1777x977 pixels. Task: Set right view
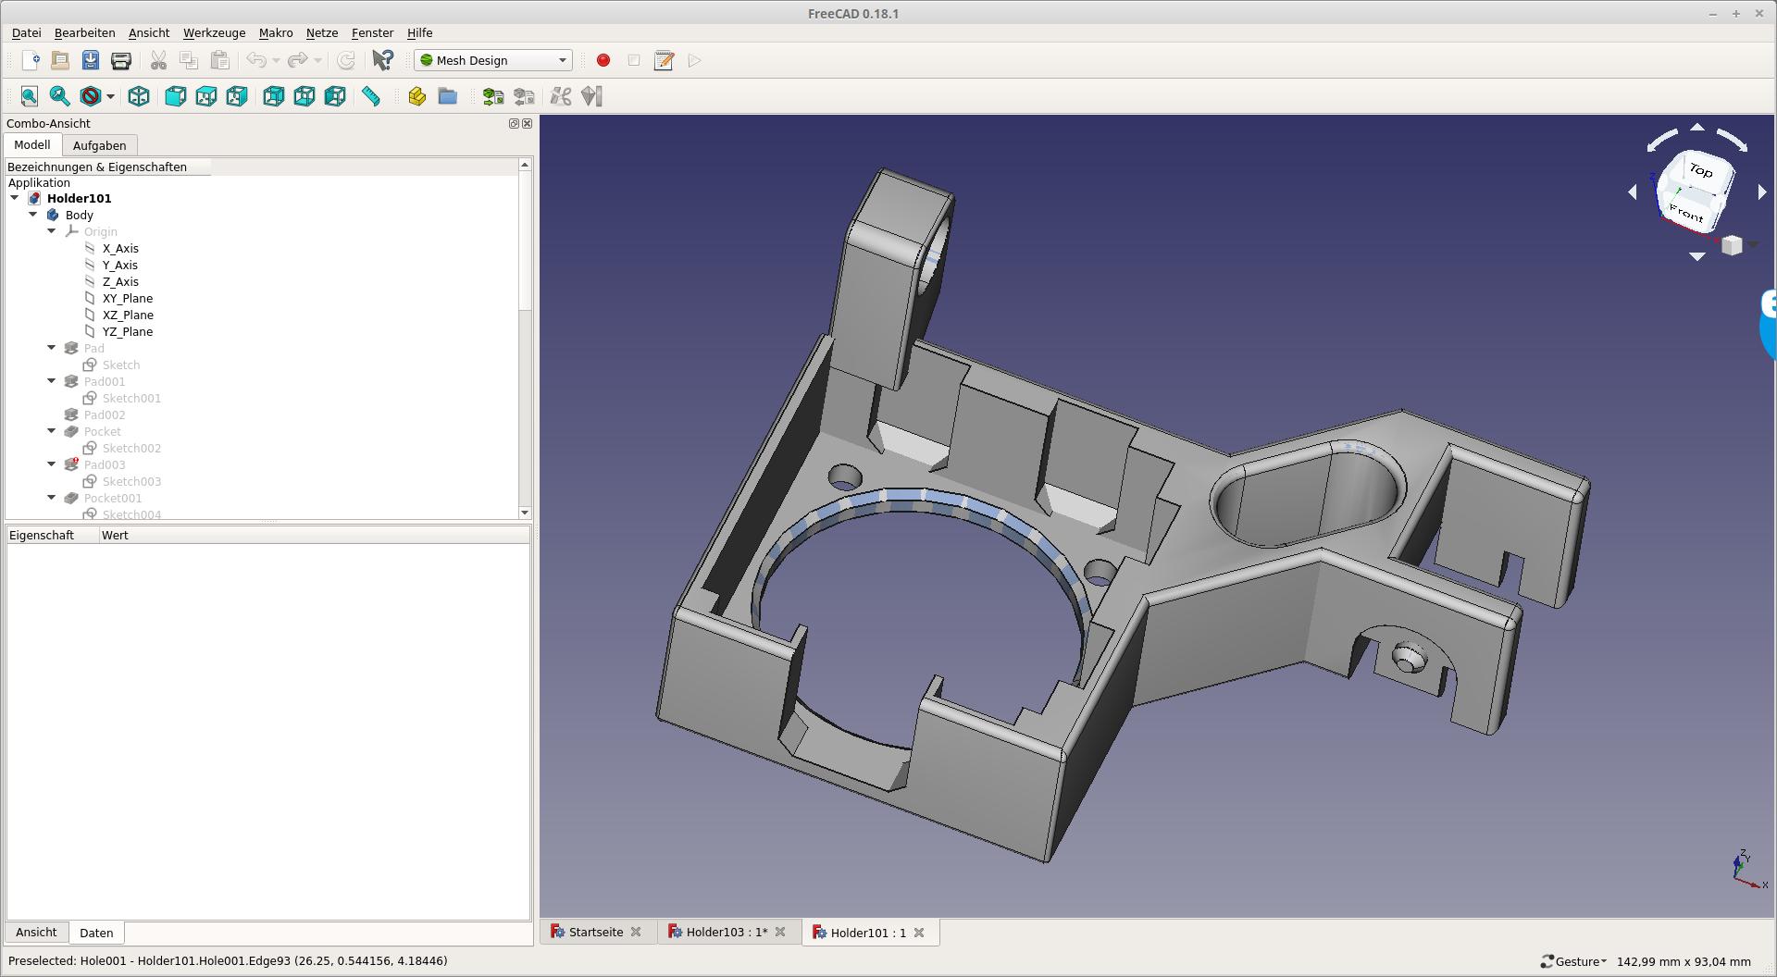[x=237, y=96]
